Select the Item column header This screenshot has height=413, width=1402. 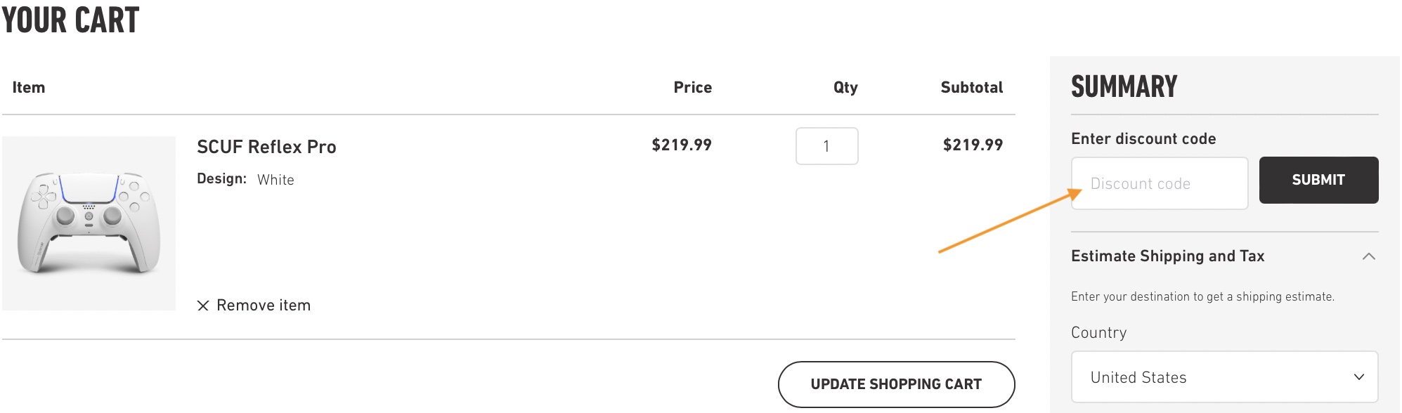[30, 87]
